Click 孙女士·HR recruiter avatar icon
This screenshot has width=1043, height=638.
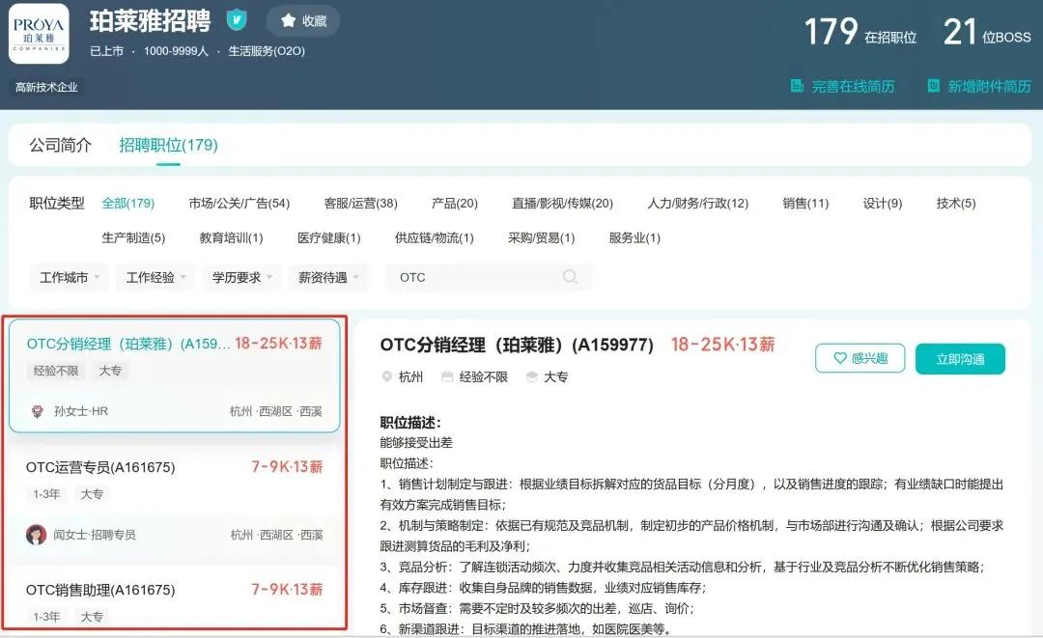(x=38, y=411)
